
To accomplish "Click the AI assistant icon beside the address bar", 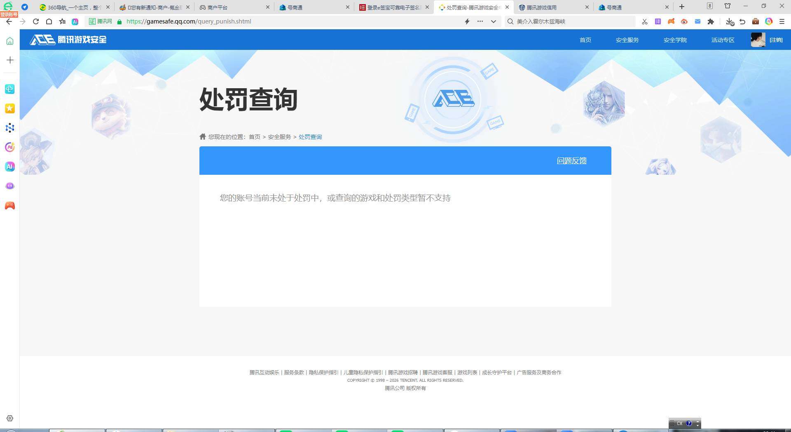I will pyautogui.click(x=75, y=21).
